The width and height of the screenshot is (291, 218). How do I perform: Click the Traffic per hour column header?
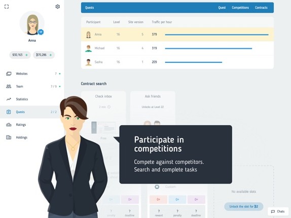(162, 22)
